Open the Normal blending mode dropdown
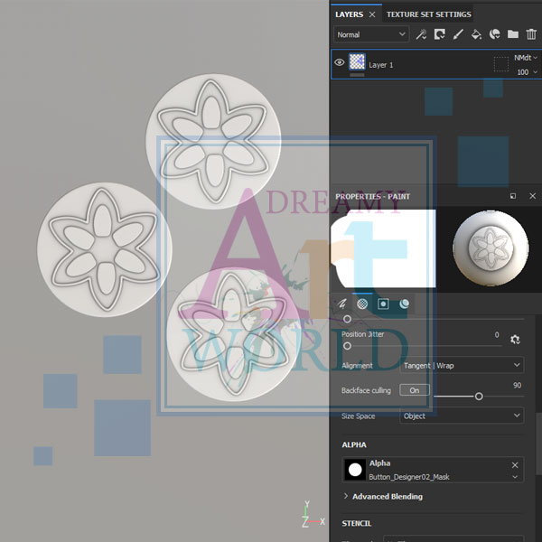This screenshot has height=542, width=542. click(371, 34)
